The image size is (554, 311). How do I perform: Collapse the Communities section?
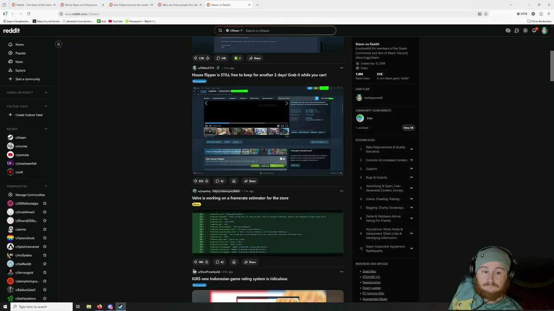click(46, 186)
